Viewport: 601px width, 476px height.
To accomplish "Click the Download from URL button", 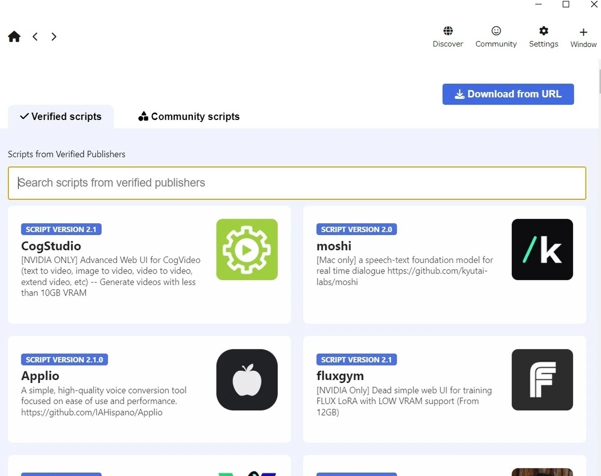I will (x=508, y=94).
